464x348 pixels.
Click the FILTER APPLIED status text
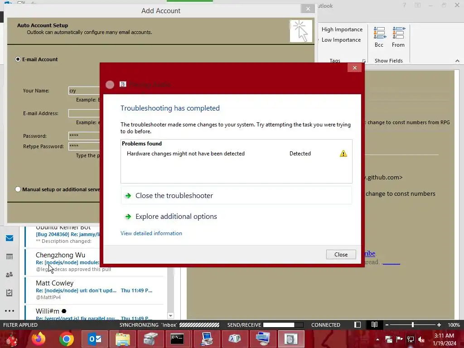click(x=20, y=325)
